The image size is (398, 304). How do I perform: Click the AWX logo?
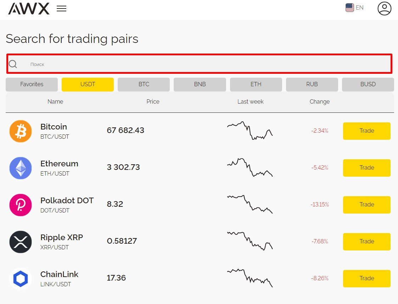point(29,9)
